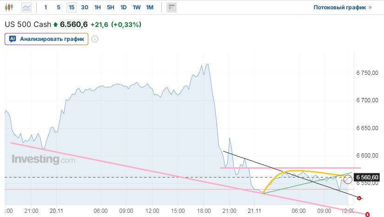
Task: Choose the 5H timeframe
Action: (110, 7)
